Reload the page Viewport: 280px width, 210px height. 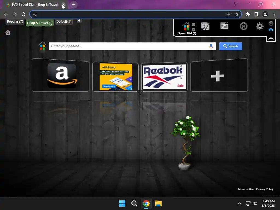coord(24,14)
